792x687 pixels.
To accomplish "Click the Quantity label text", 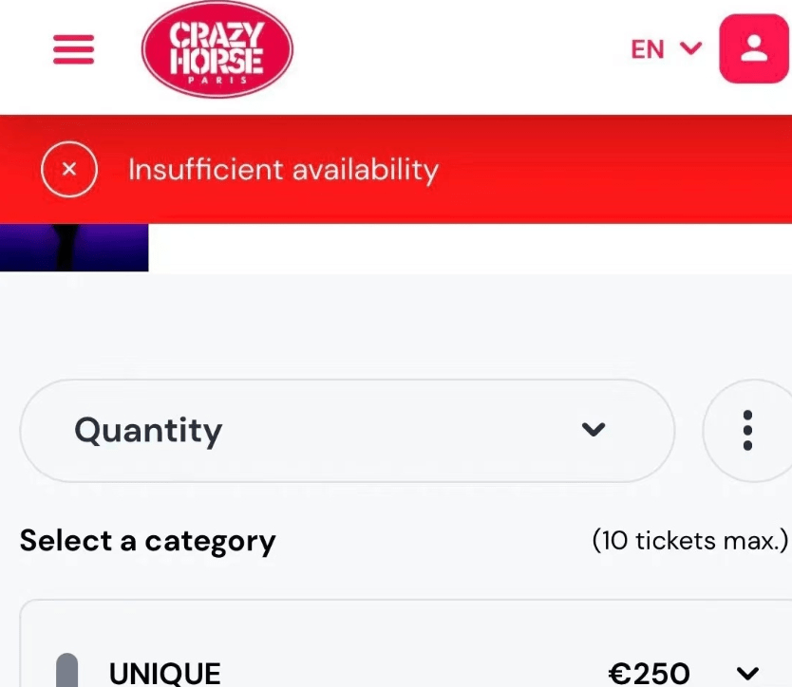I will coord(148,431).
